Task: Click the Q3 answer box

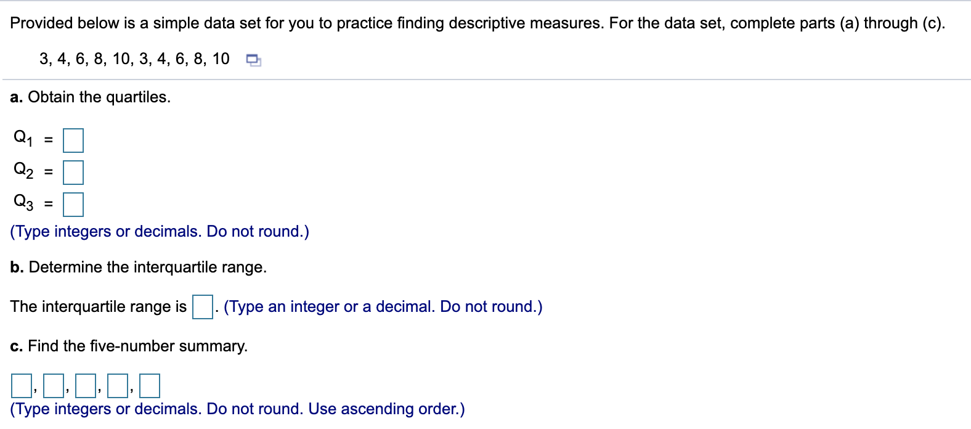Action: tap(73, 205)
